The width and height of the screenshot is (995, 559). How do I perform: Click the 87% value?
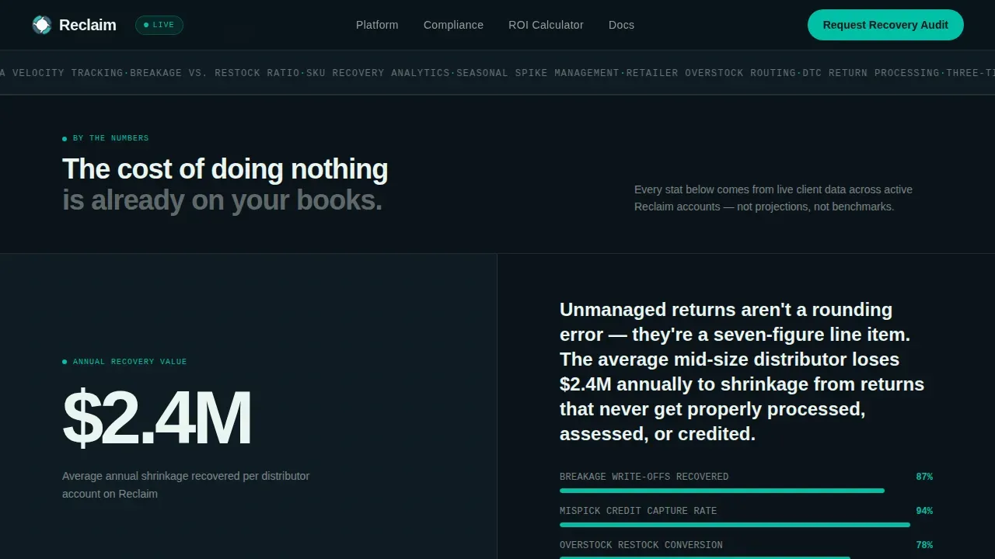(x=924, y=477)
